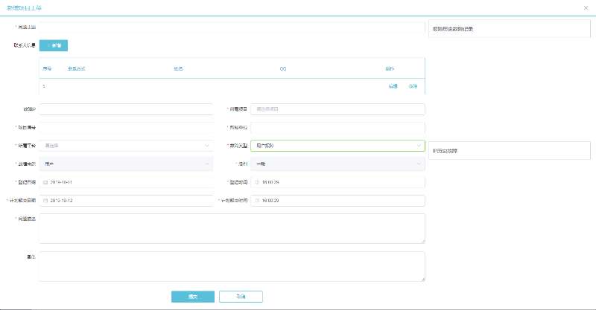This screenshot has height=310, width=596.
Task: Click the 保存 link in contact row 1
Action: point(413,86)
